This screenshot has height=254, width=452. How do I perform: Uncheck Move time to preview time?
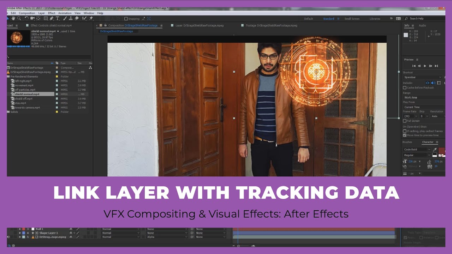[405, 135]
